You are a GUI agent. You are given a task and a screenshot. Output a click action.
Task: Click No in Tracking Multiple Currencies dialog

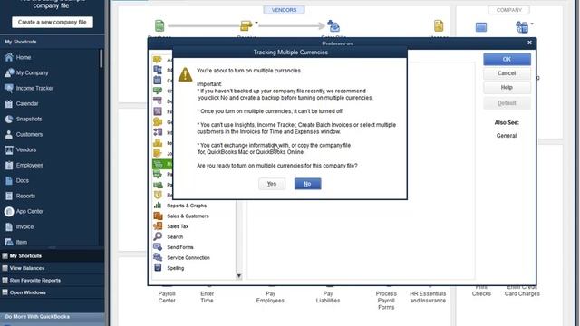[307, 184]
